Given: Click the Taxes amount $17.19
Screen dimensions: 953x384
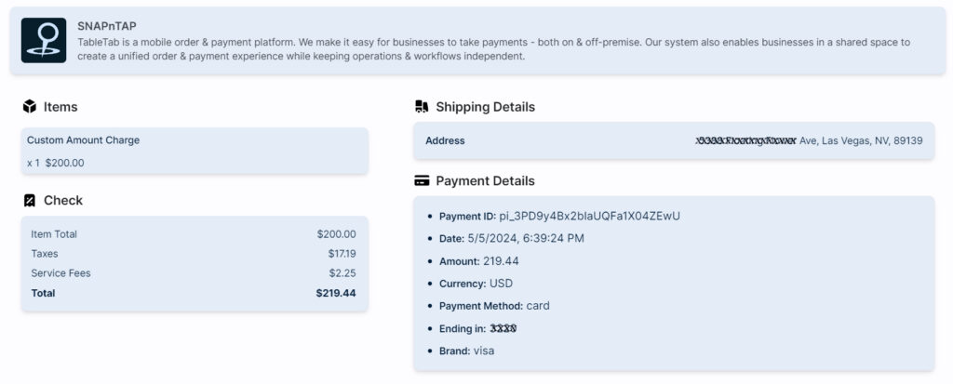Looking at the screenshot, I should (x=342, y=254).
